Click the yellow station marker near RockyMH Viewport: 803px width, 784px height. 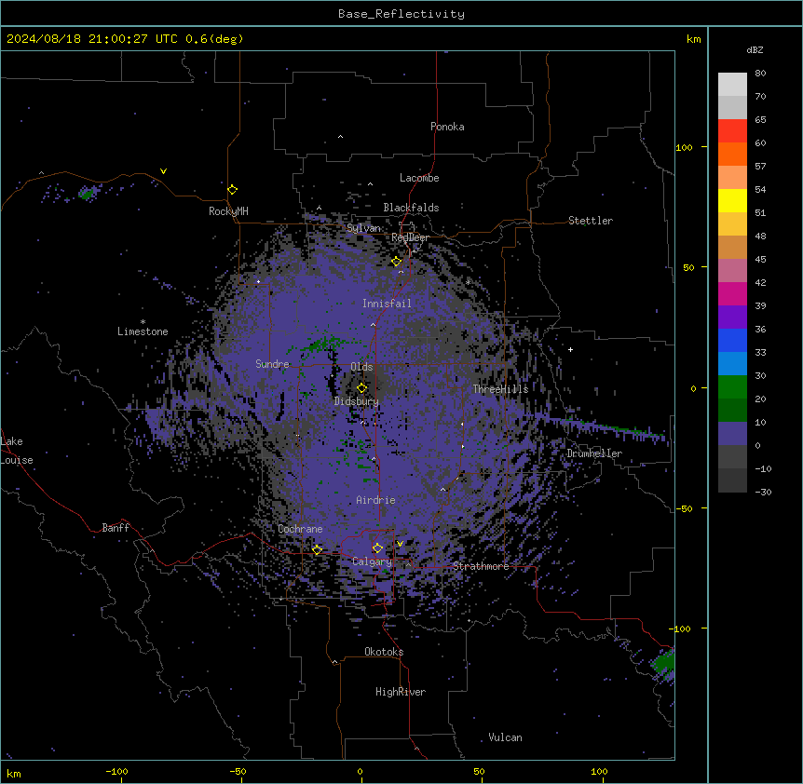pyautogui.click(x=232, y=189)
